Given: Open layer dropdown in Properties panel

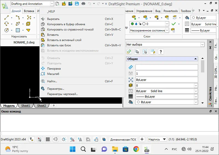Looking at the screenshot, I should click(196, 85).
